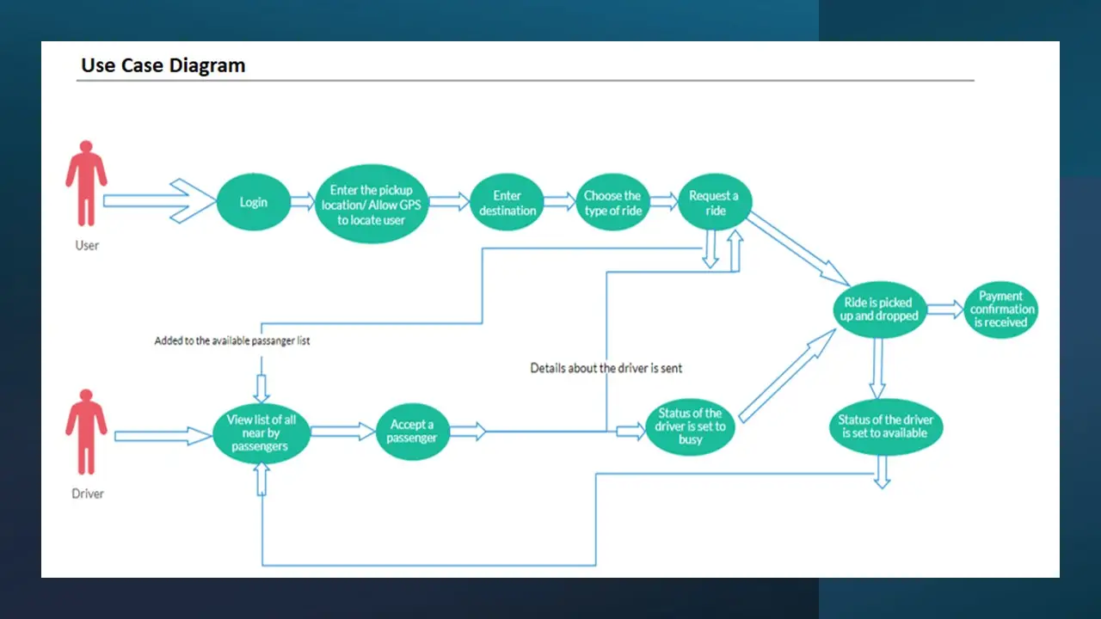Click the Accept a passenger node
This screenshot has height=619, width=1101.
(412, 431)
